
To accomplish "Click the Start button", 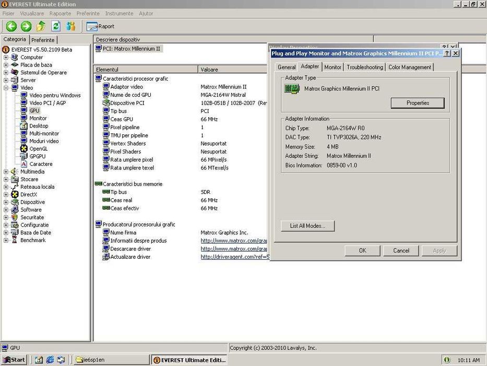I will pyautogui.click(x=14, y=360).
